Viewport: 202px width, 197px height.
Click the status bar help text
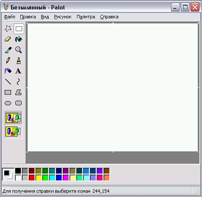click(x=46, y=191)
